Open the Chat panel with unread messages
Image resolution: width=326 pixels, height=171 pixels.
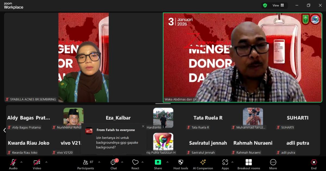tap(113, 163)
